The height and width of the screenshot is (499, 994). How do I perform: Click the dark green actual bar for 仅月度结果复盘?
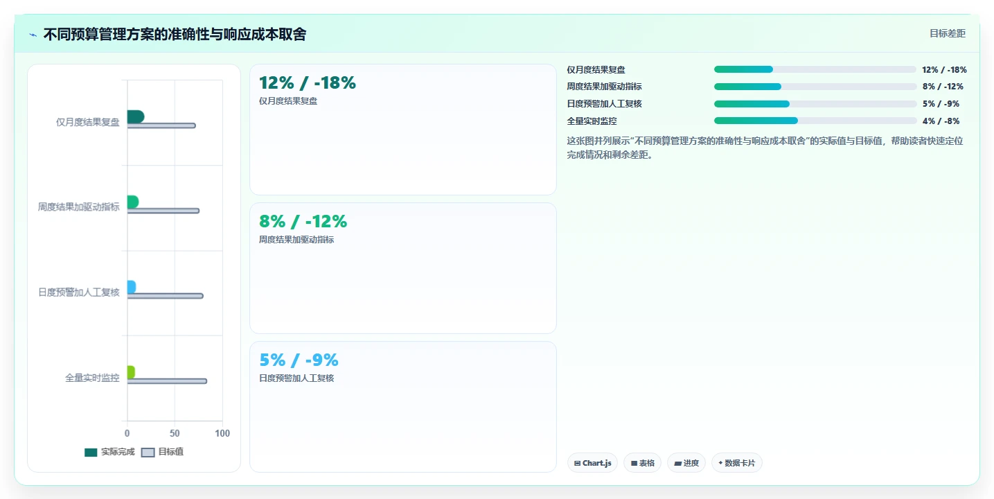pyautogui.click(x=135, y=116)
